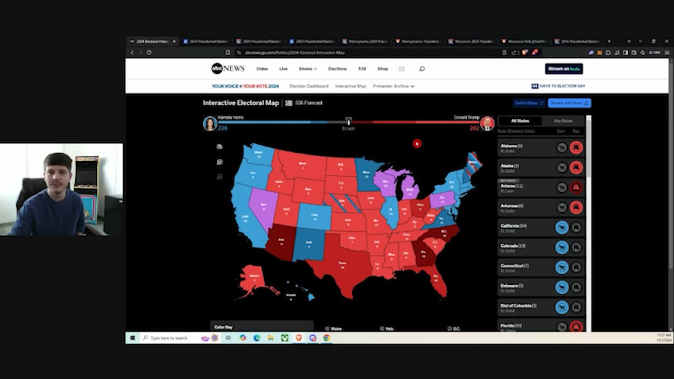Open the Elections menu item
674x379 pixels.
click(338, 69)
